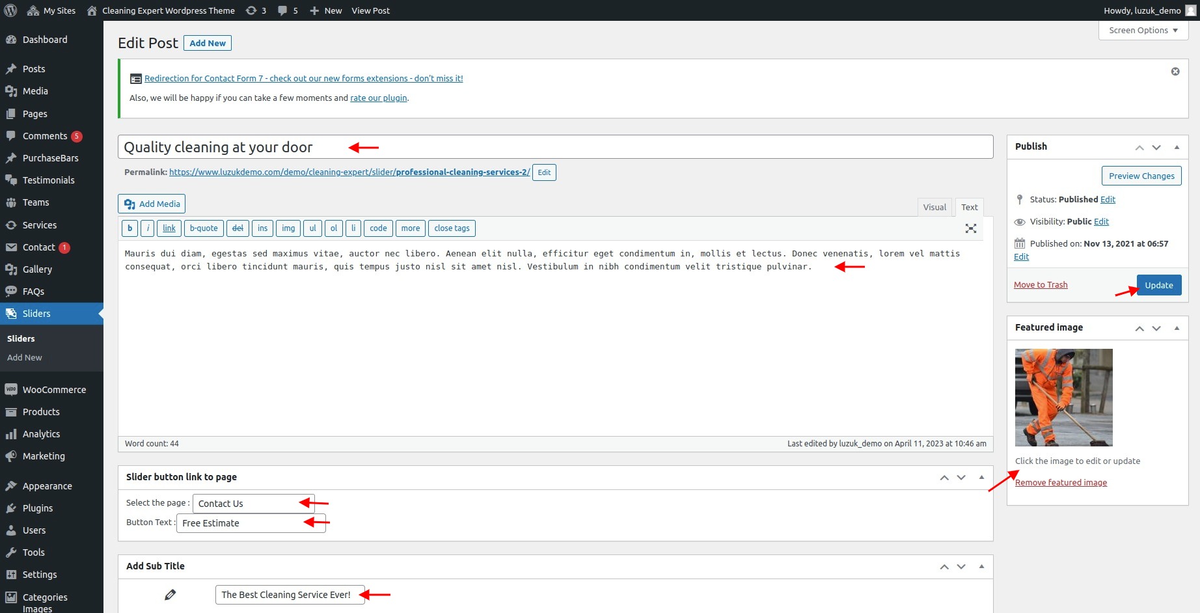Edit the Visibility setting link
Image resolution: width=1200 pixels, height=613 pixels.
(1101, 221)
